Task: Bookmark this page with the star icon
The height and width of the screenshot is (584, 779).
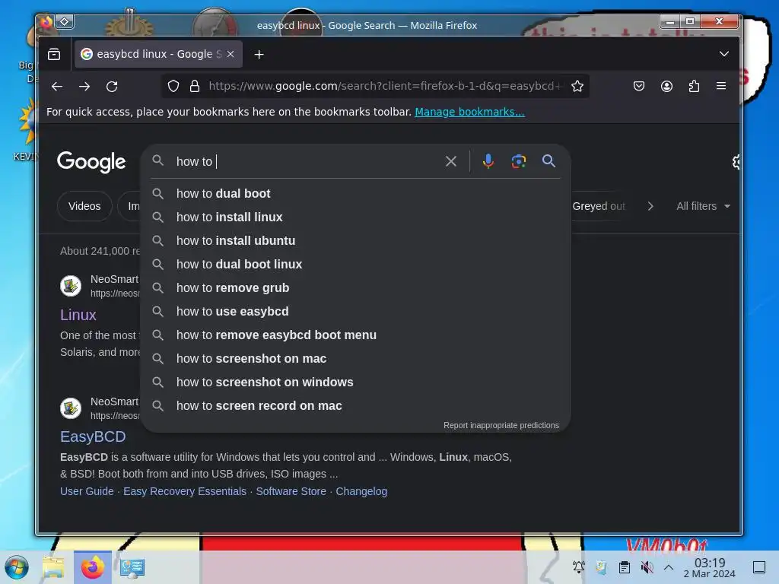Action: 577,87
